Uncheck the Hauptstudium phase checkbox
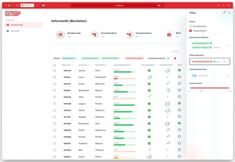The image size is (235, 162). pos(191,31)
